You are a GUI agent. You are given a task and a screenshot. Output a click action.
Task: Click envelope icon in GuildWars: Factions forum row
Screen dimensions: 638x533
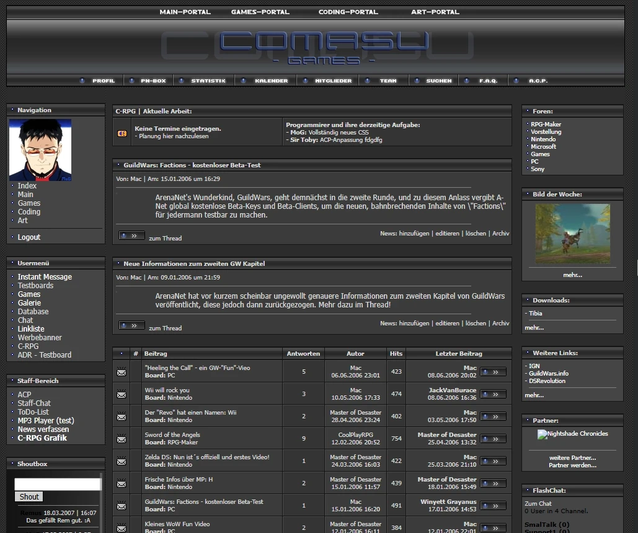122,506
